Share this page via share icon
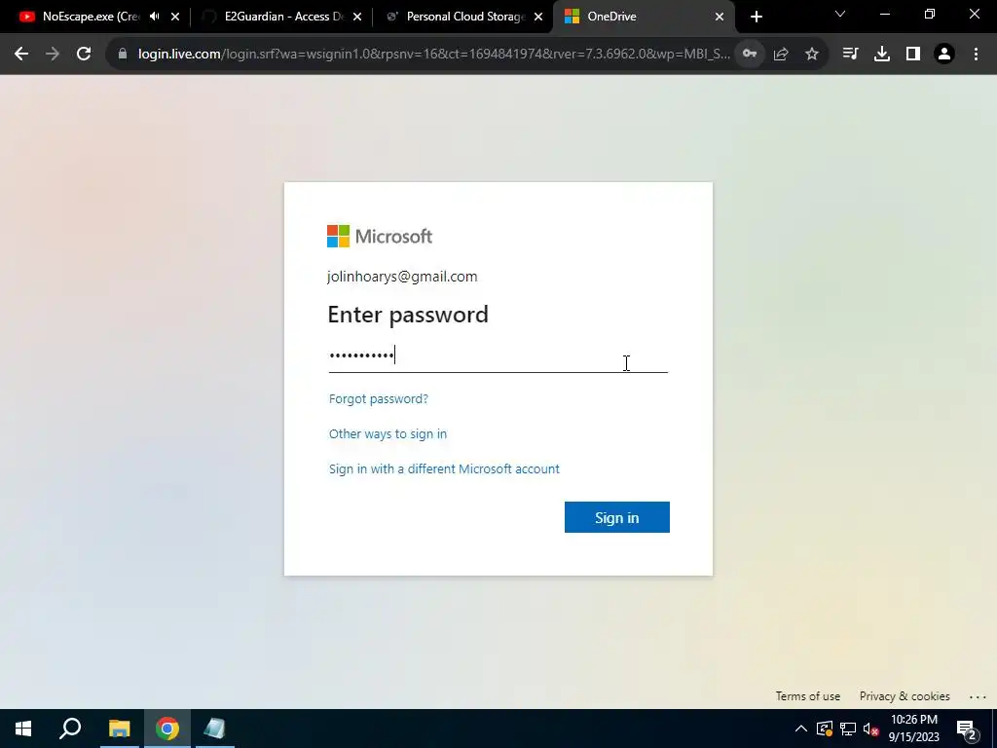 pos(781,55)
